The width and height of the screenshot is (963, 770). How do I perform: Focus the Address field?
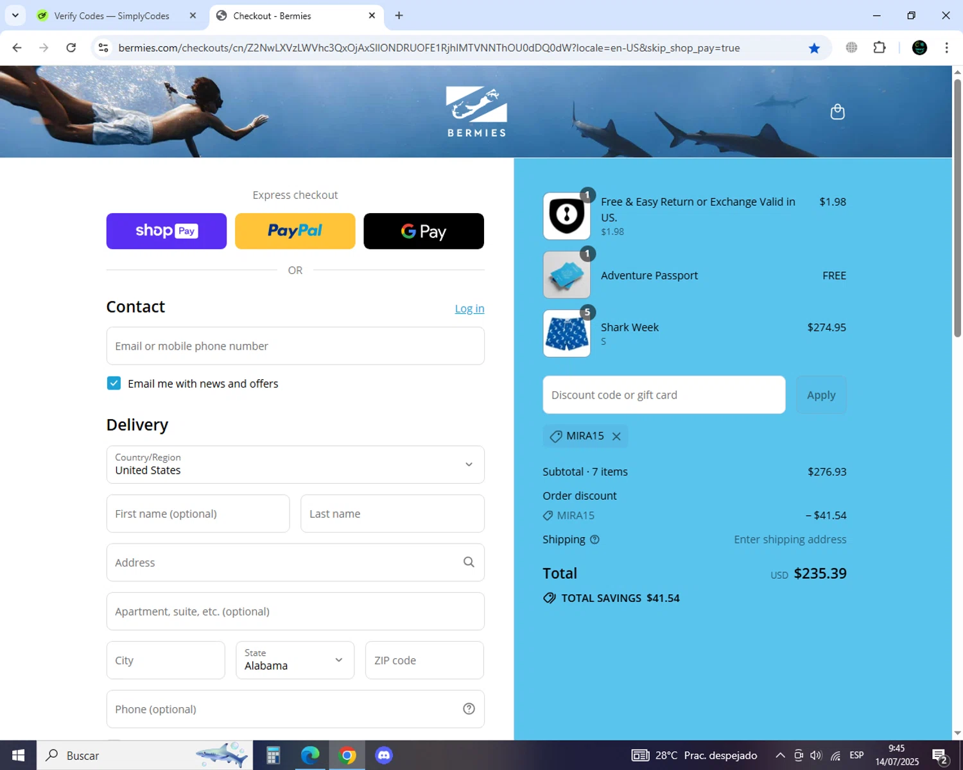click(295, 562)
